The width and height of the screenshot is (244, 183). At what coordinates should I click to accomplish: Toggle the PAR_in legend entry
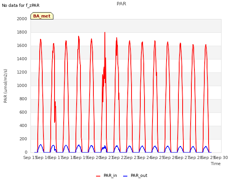[107, 176]
